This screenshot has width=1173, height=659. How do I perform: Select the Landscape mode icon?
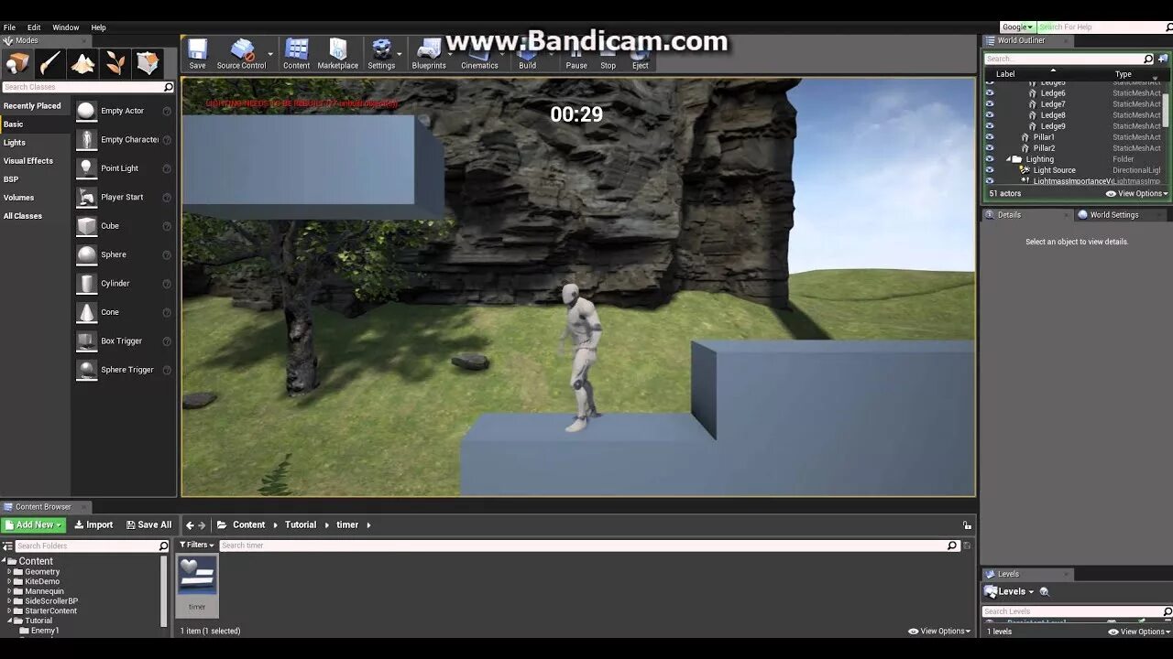tap(82, 64)
